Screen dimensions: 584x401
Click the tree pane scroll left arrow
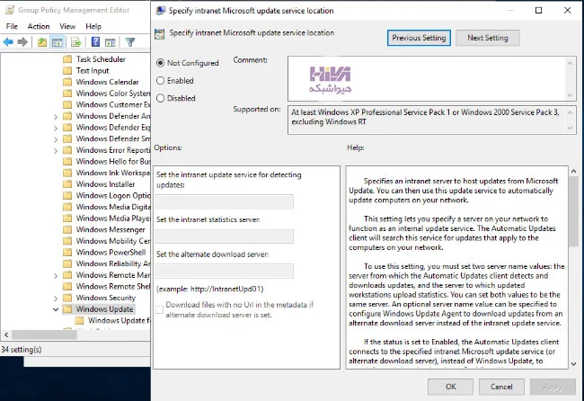pyautogui.click(x=6, y=334)
